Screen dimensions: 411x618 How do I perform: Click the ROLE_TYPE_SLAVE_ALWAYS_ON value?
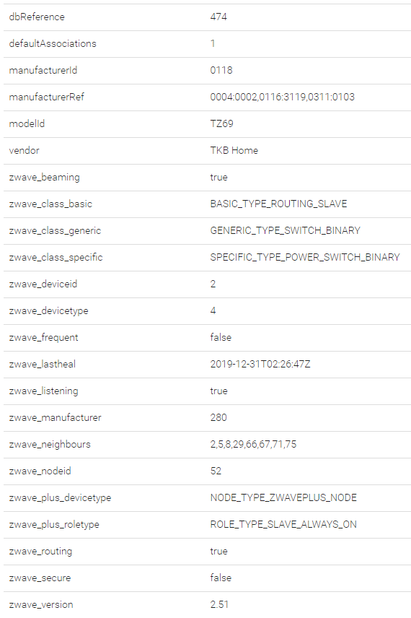tap(283, 525)
